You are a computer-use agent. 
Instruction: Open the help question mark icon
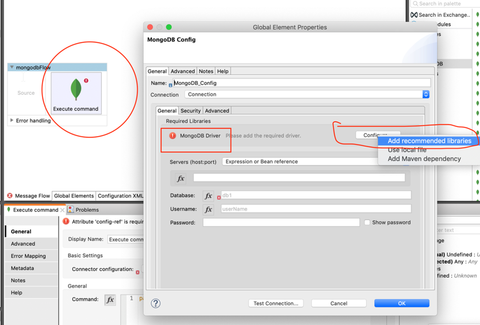(x=156, y=303)
